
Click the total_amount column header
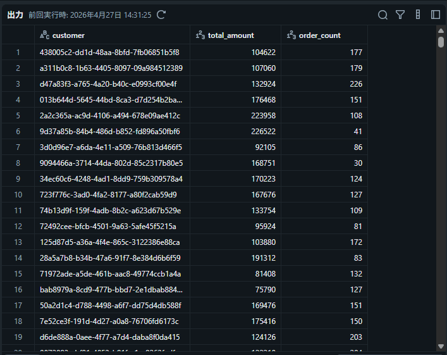(x=231, y=35)
